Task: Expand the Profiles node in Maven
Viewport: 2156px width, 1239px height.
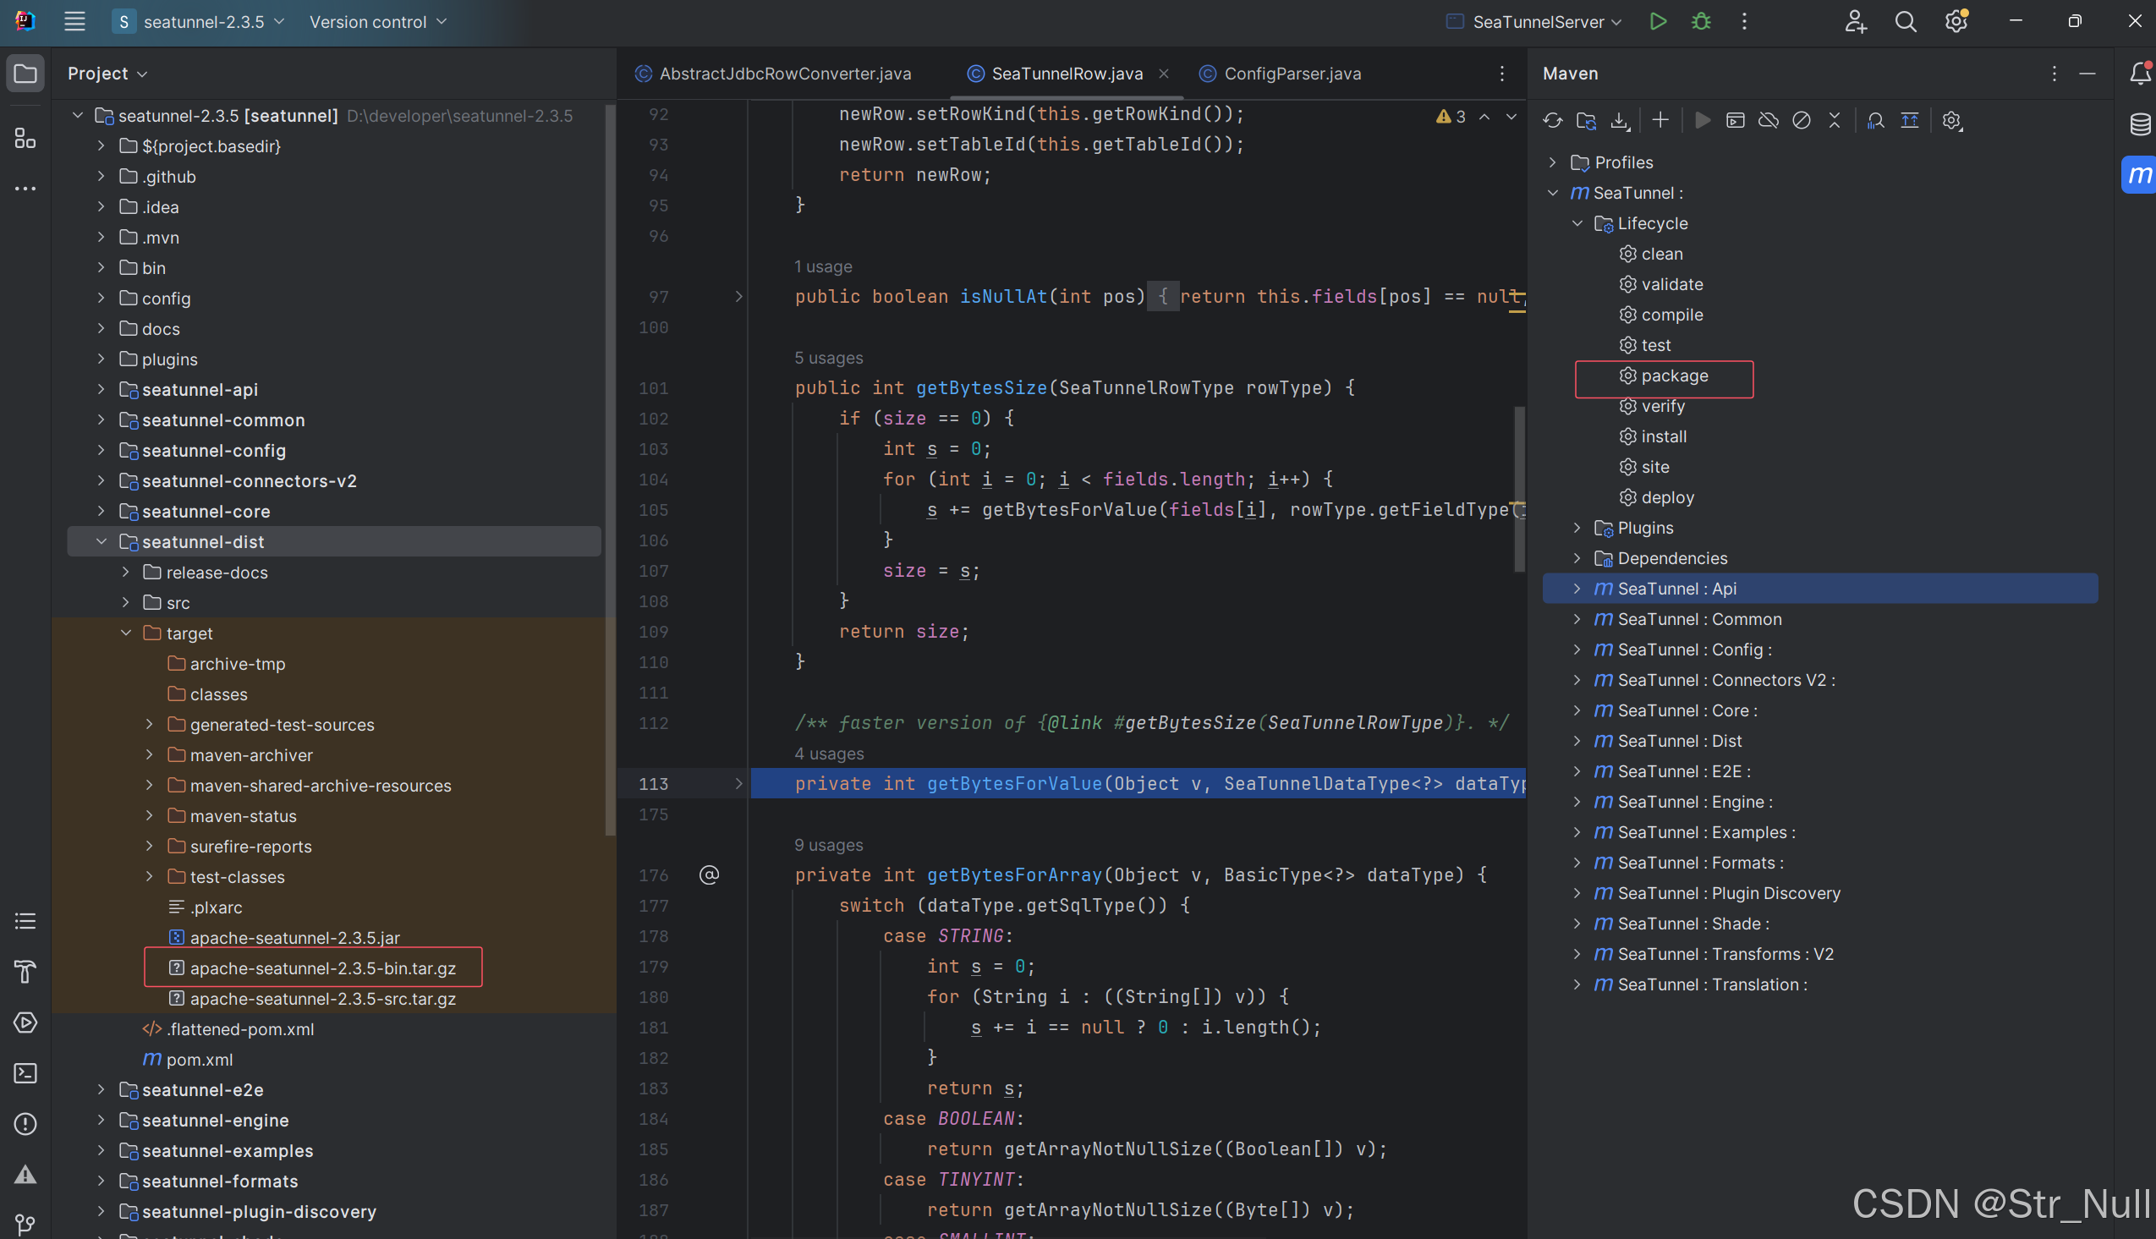Action: [1553, 162]
